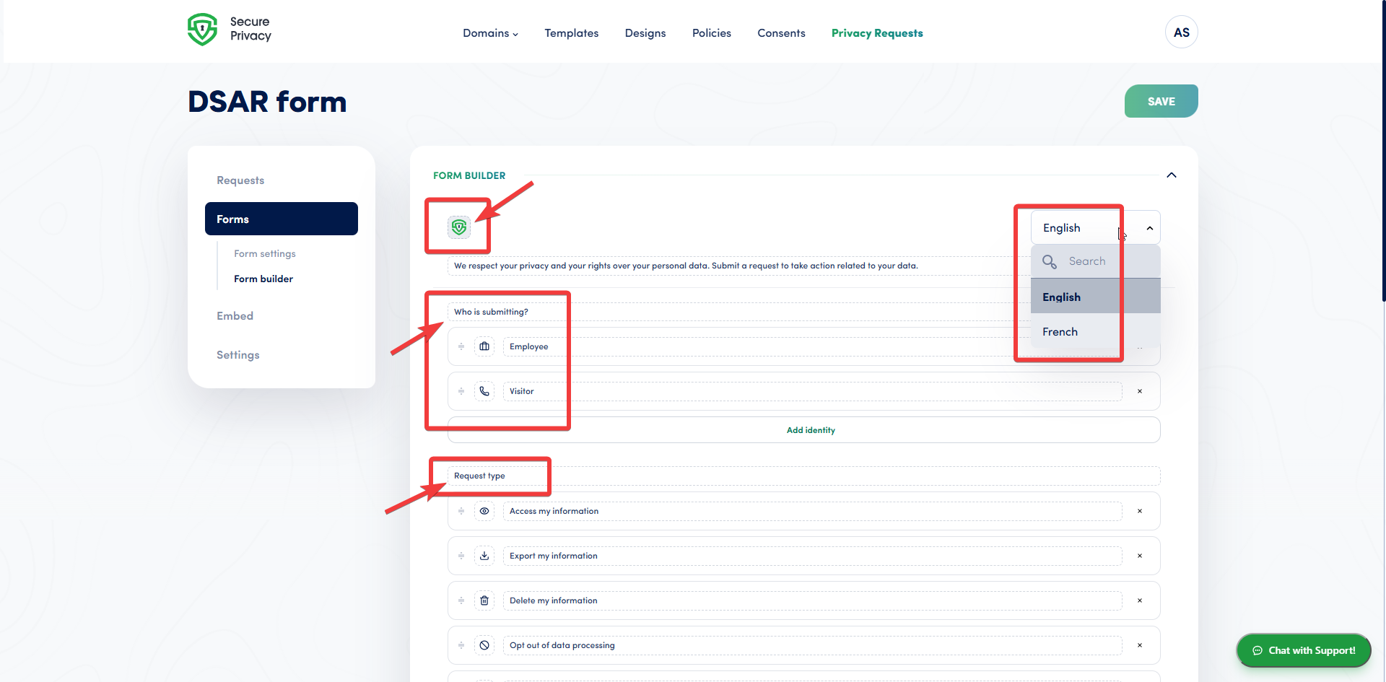Open Embed in sidebar

235,316
